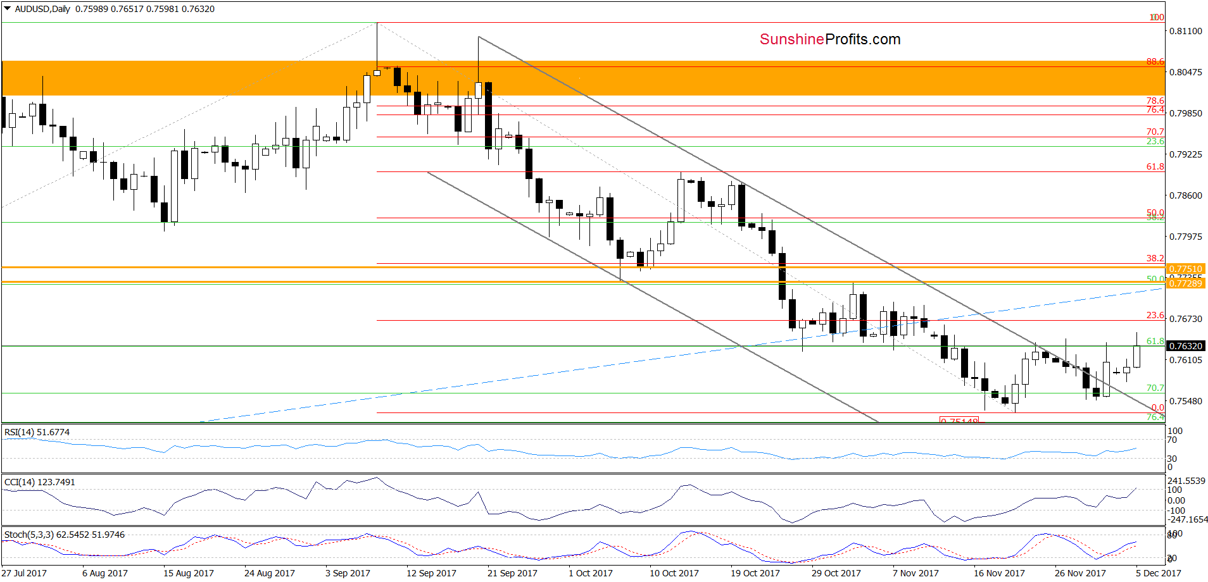Screen dimensions: 1208x582
Task: Select the orange resistance zone rectangle
Action: click(x=582, y=78)
